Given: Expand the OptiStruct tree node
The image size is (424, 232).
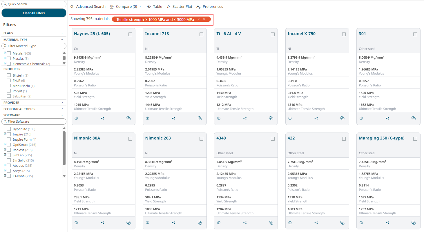Looking at the screenshot, I should [5, 144].
